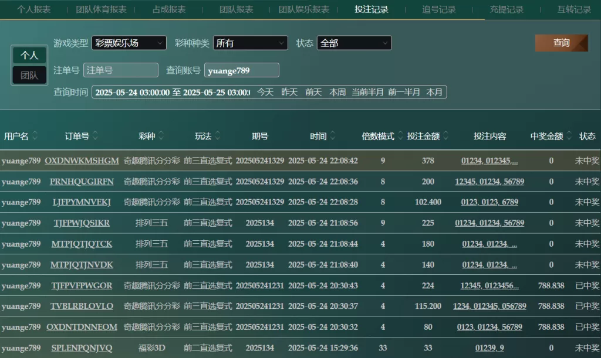Sort by 时间 column arrows
Screen dimensions: 601x358
pyautogui.click(x=333, y=135)
